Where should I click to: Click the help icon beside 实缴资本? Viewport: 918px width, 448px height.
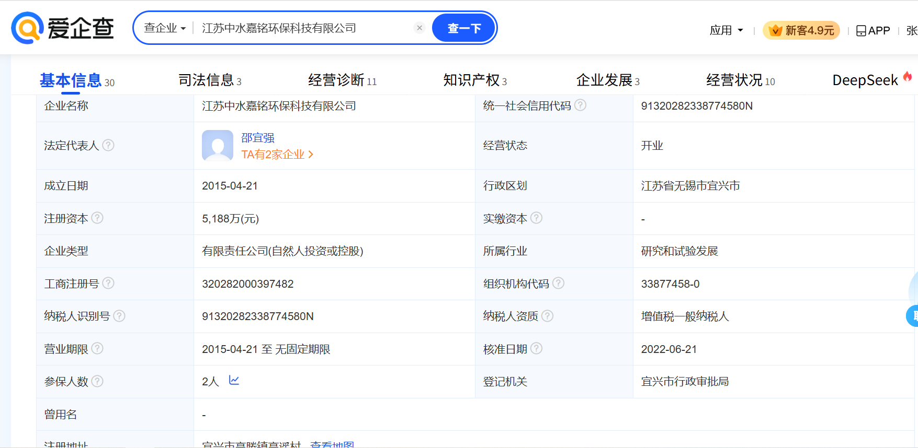pos(537,218)
